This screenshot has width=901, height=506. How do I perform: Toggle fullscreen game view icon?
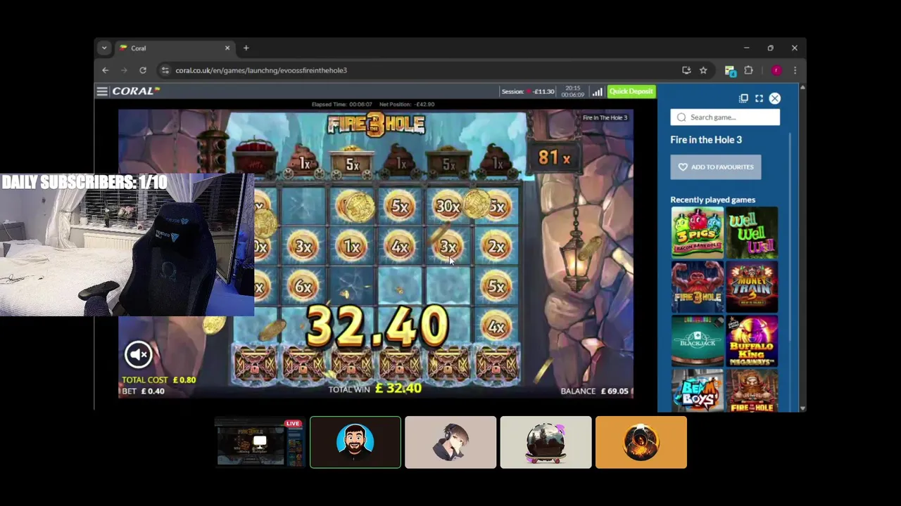pyautogui.click(x=759, y=98)
